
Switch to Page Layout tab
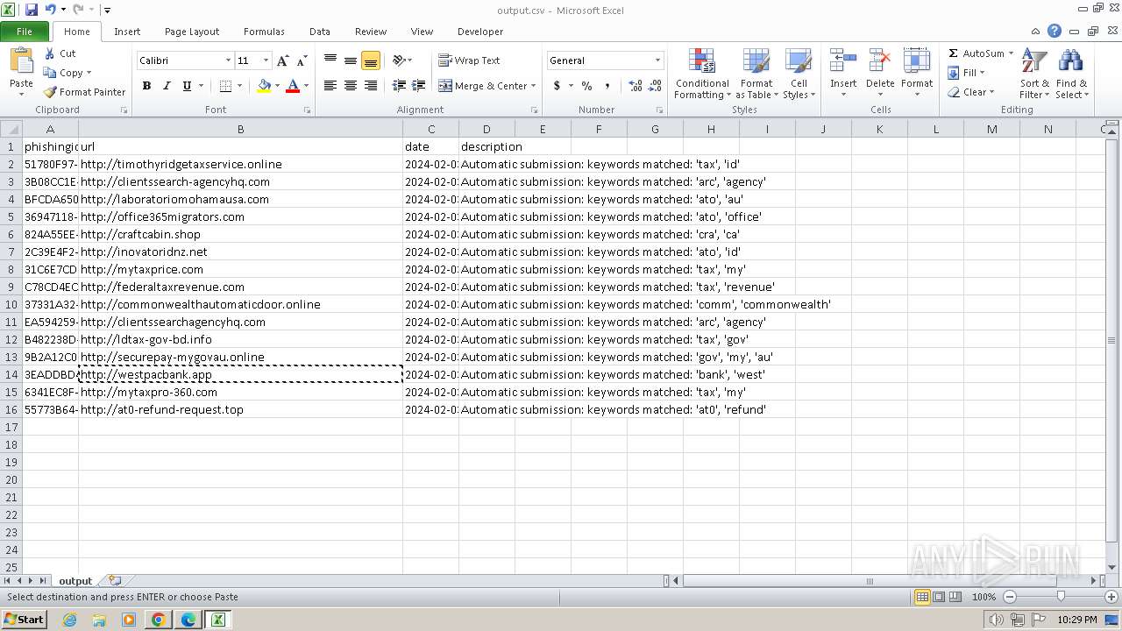[x=192, y=32]
